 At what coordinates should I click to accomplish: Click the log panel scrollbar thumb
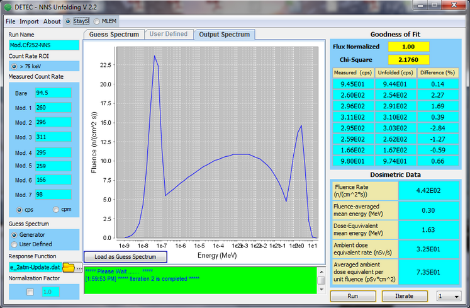point(322,280)
